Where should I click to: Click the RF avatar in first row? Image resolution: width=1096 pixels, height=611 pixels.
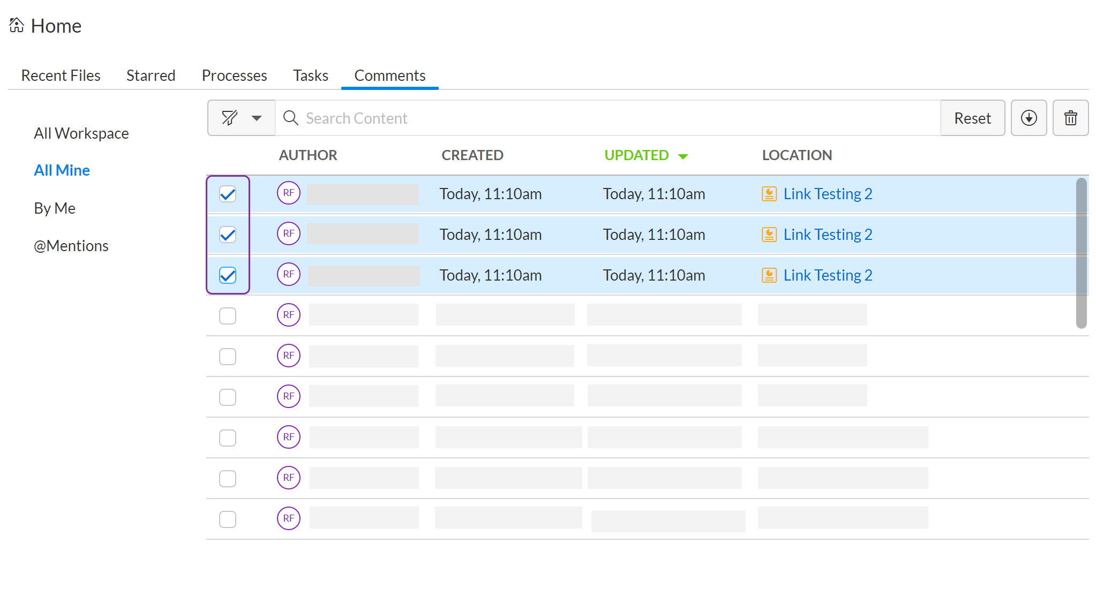point(289,193)
